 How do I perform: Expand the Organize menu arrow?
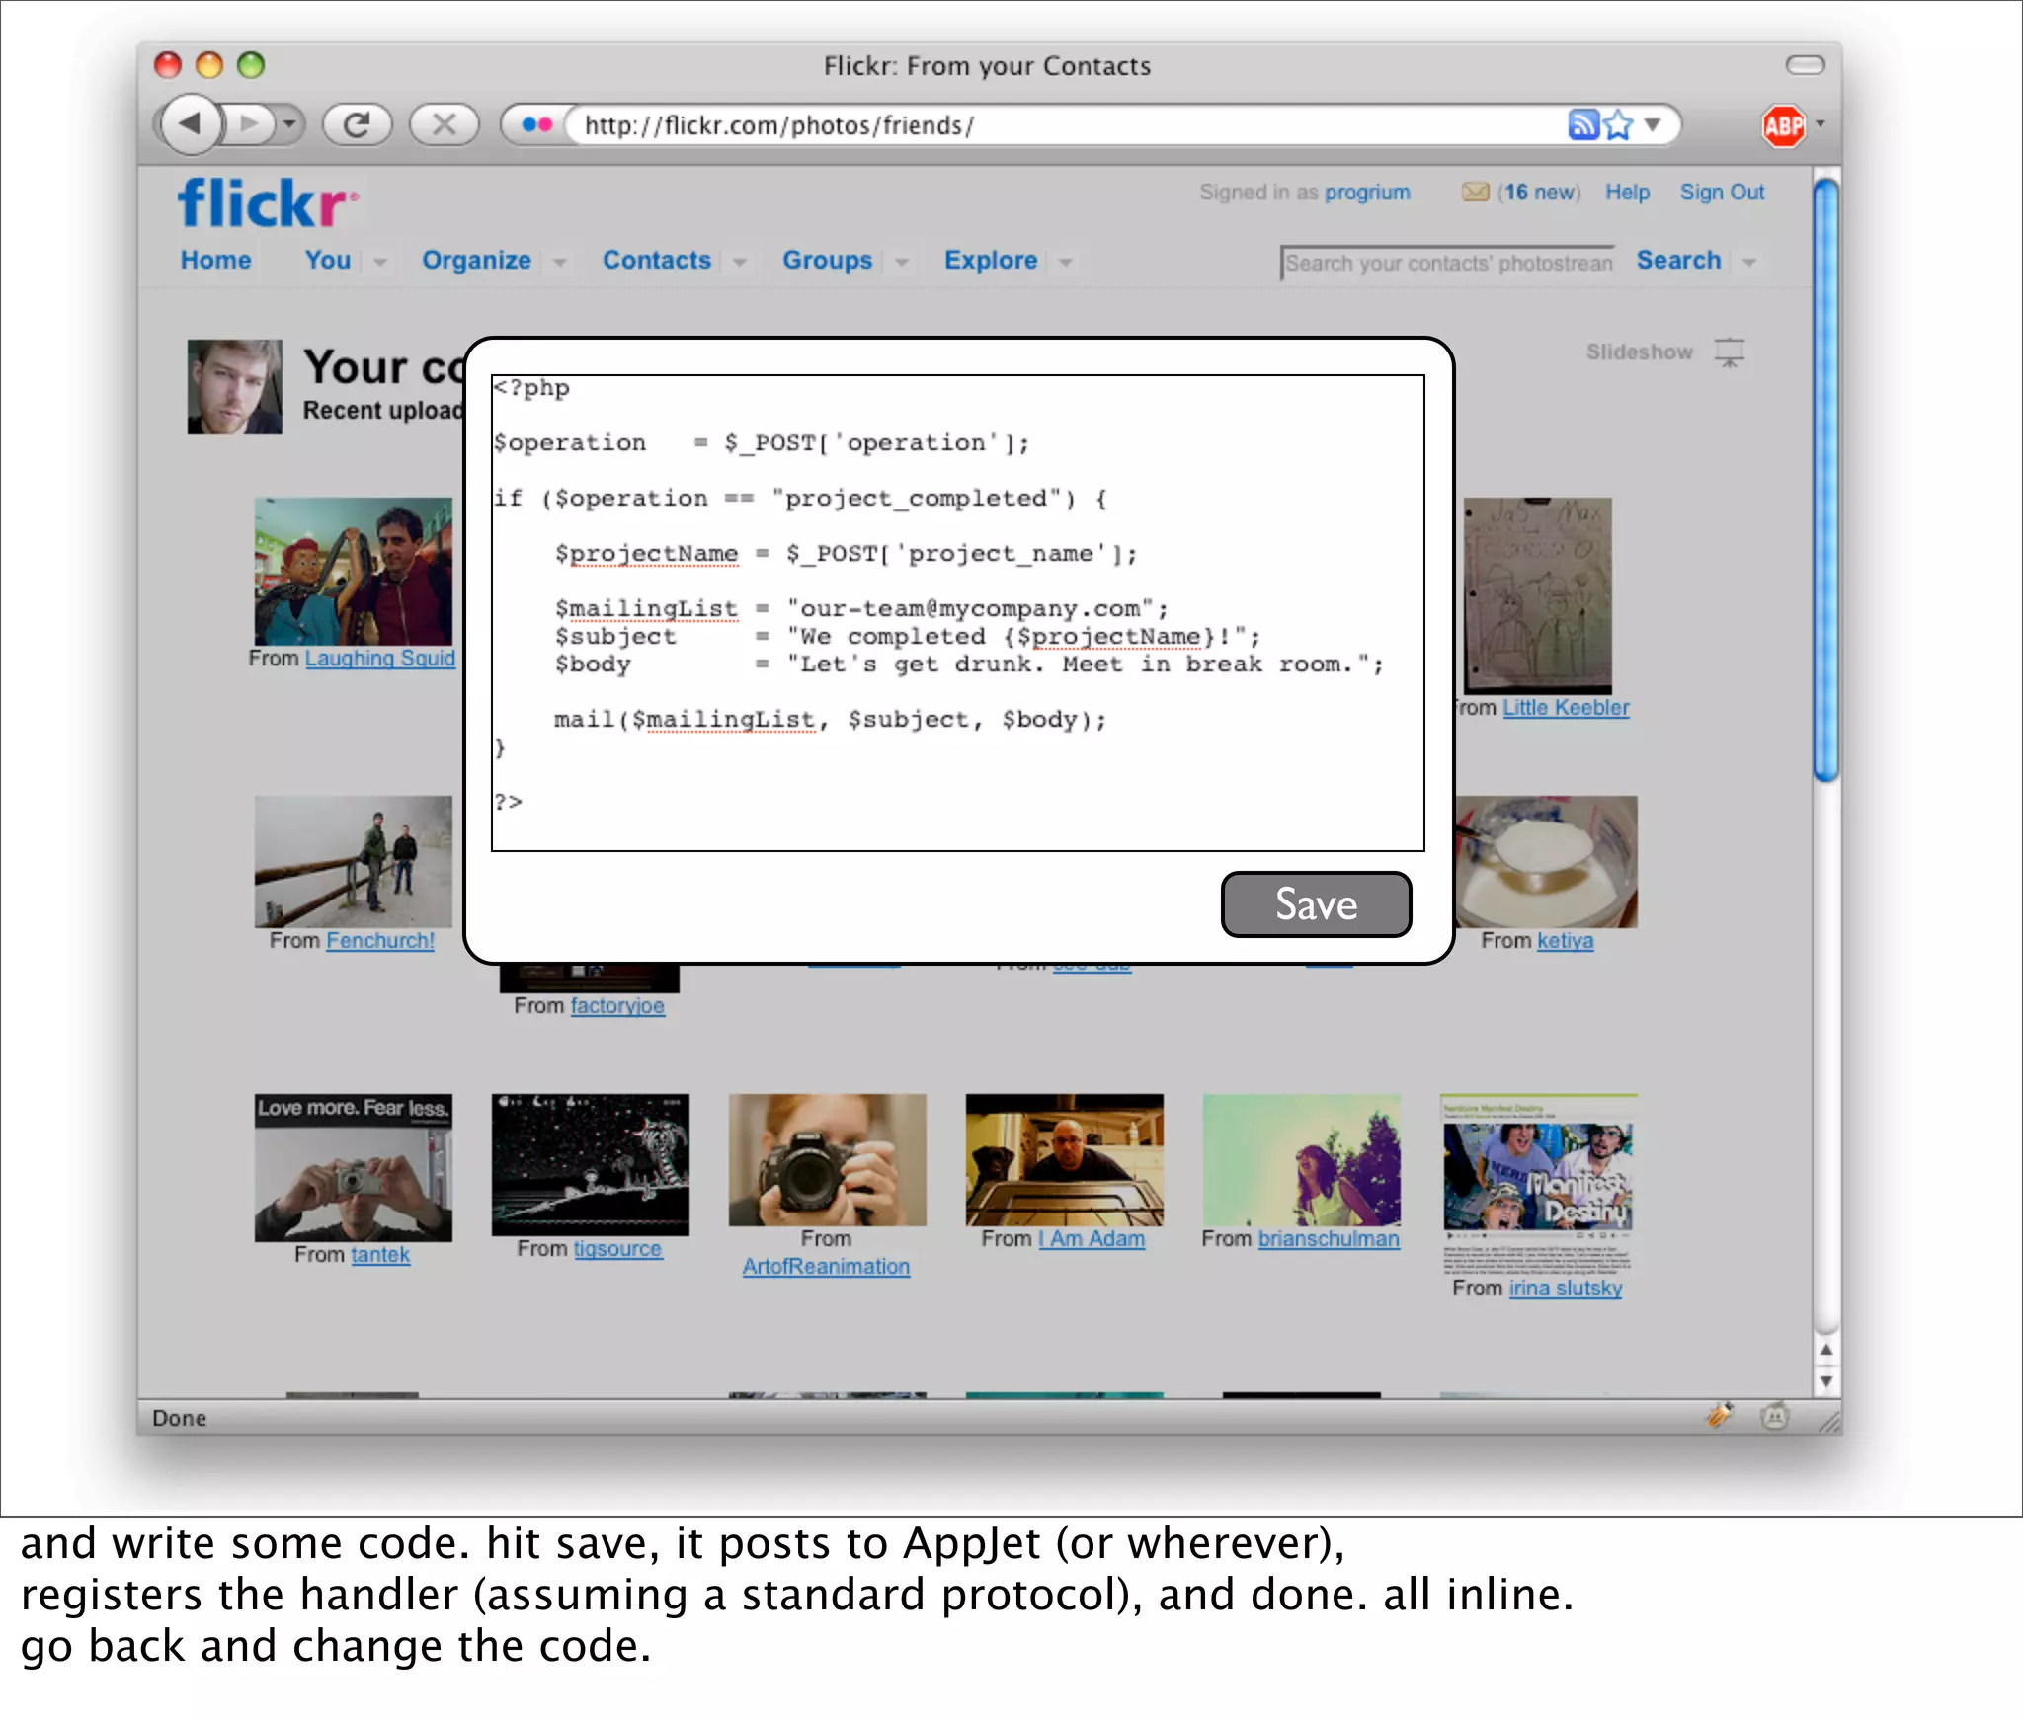560,262
